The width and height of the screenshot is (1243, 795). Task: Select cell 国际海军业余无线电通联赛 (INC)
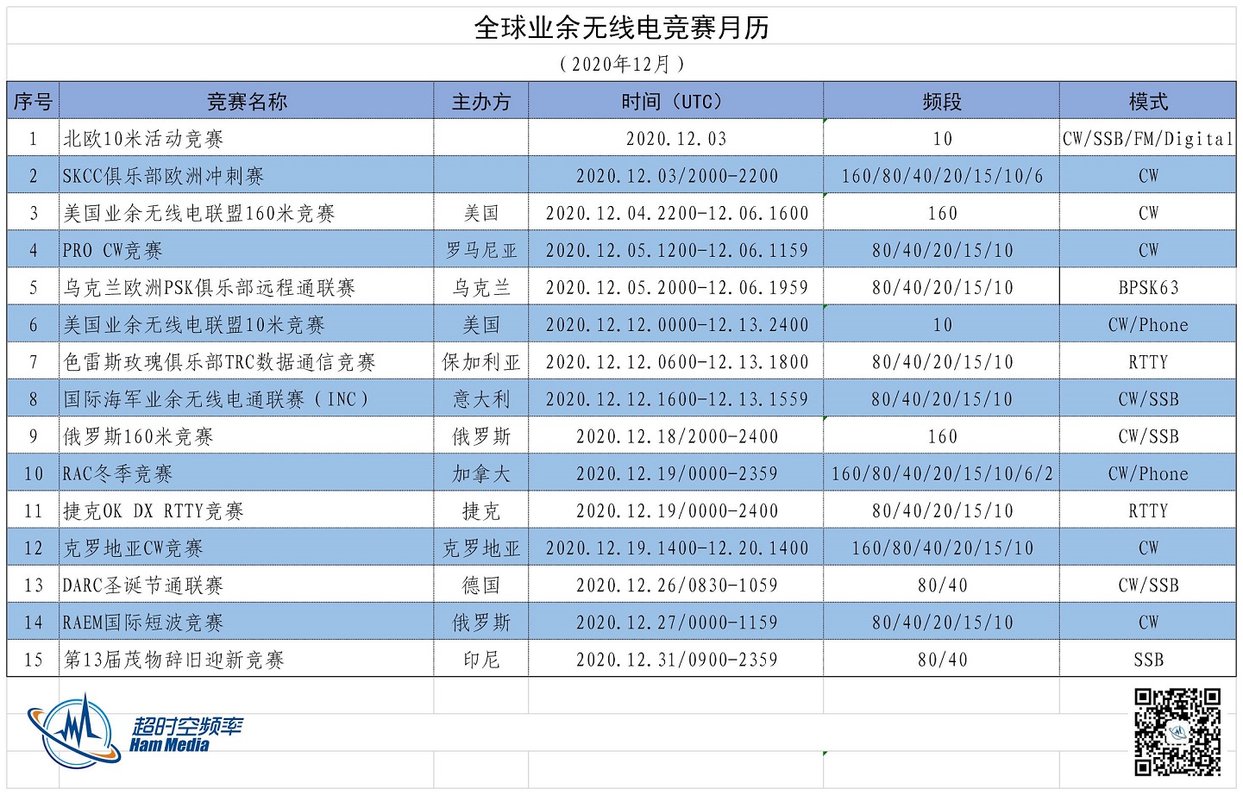point(247,398)
